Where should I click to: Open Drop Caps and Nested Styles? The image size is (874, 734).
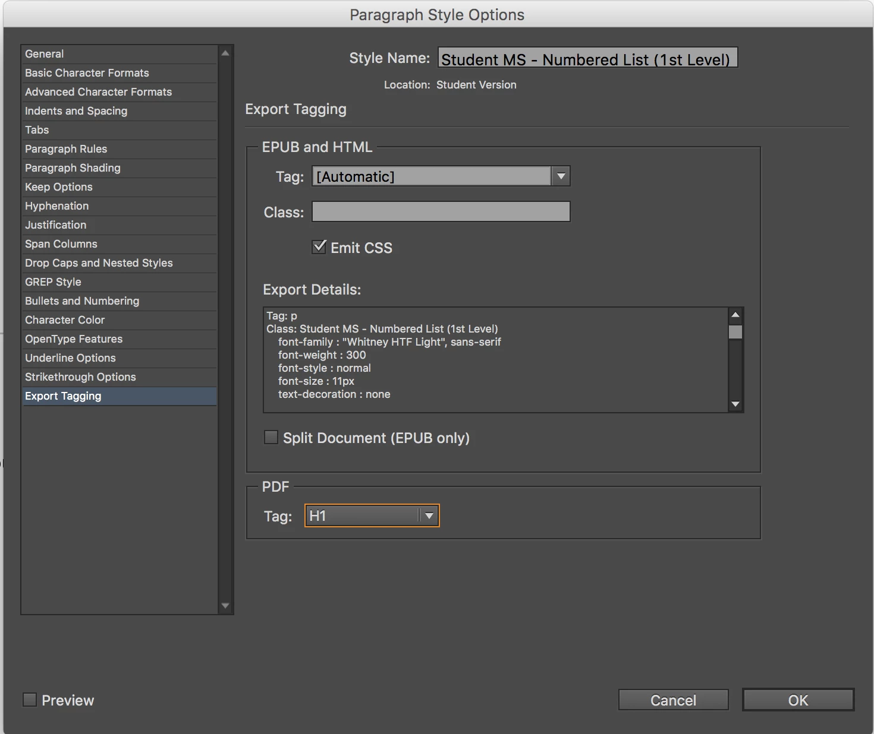coord(120,263)
